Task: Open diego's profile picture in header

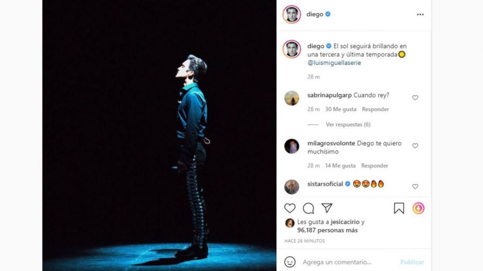Action: [x=291, y=14]
